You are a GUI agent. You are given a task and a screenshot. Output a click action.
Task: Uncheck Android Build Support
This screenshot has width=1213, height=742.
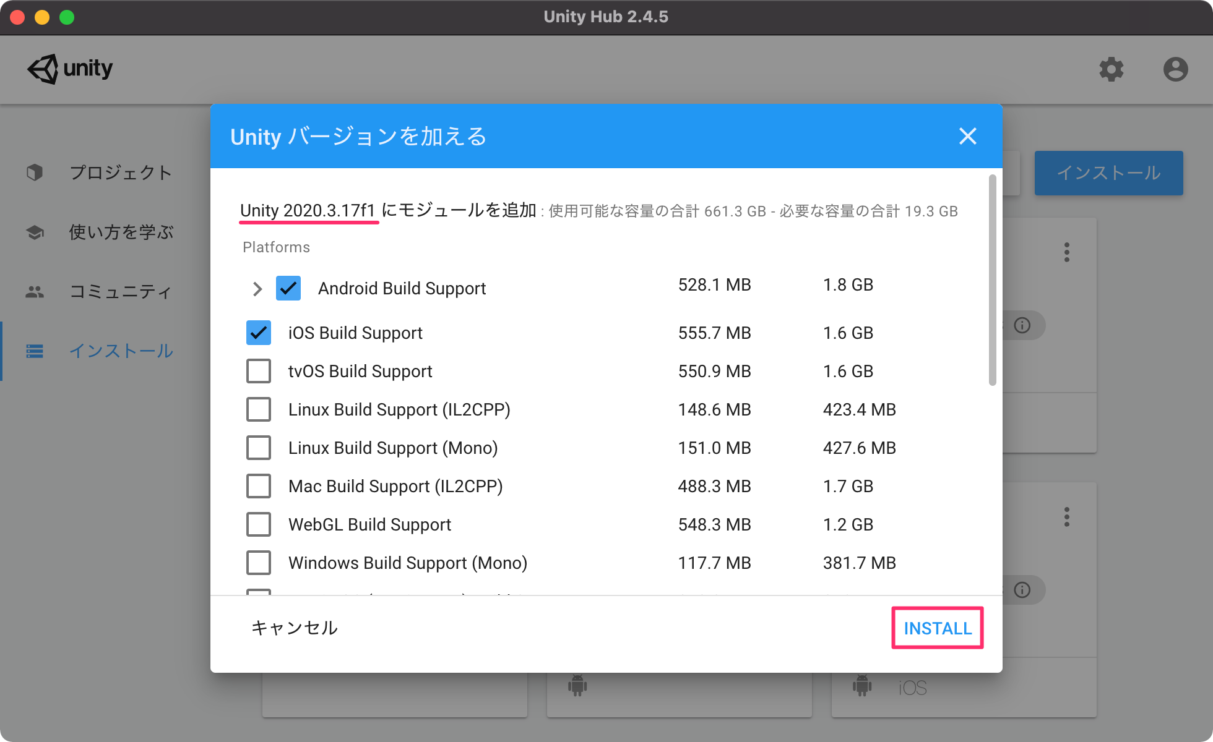click(x=288, y=288)
